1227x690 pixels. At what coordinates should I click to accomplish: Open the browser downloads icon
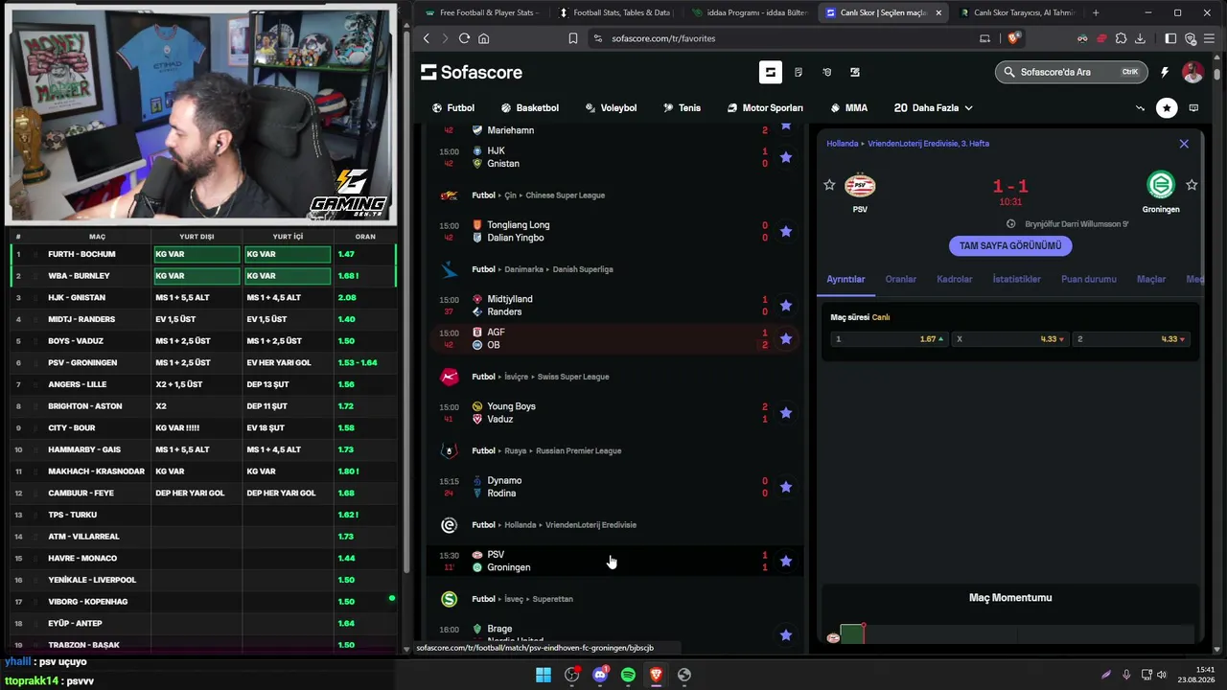(x=1140, y=38)
